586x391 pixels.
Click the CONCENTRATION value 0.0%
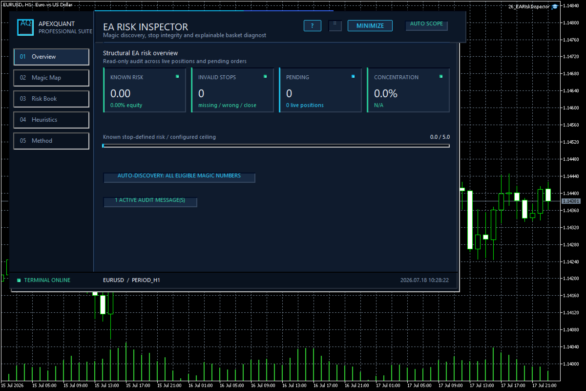[386, 93]
